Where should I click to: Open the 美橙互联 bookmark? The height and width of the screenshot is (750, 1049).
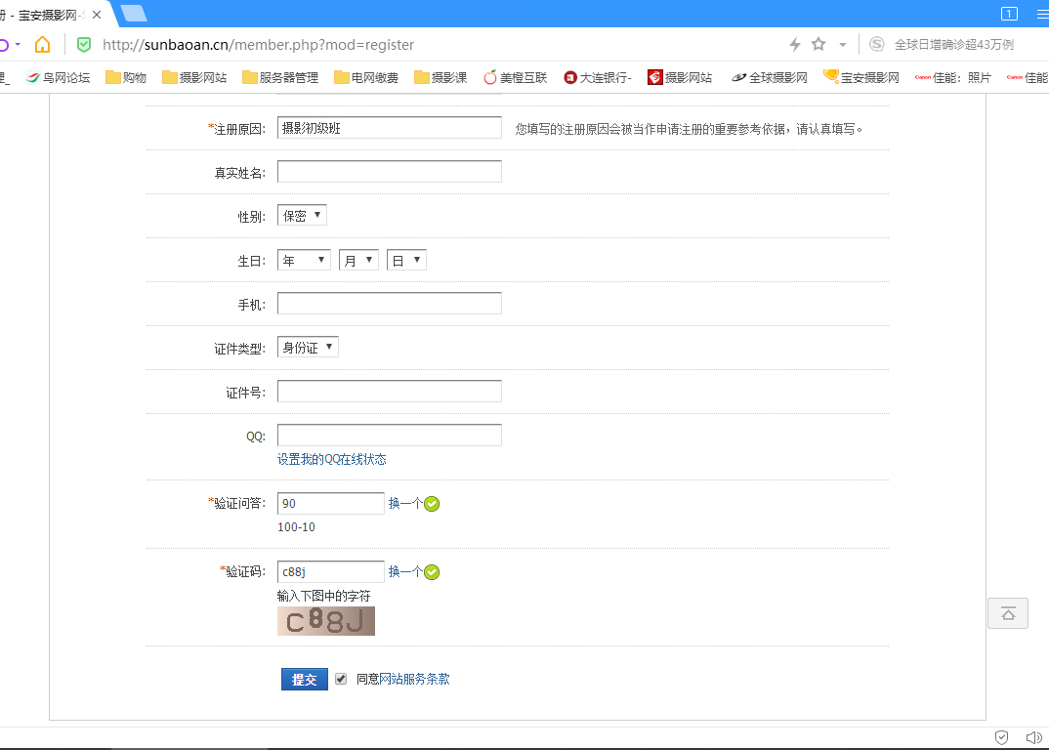515,77
